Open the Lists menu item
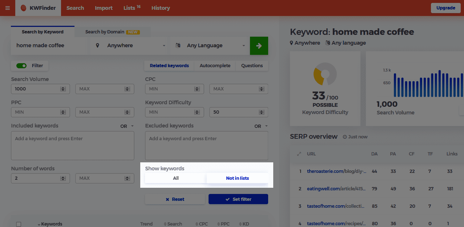 [132, 8]
